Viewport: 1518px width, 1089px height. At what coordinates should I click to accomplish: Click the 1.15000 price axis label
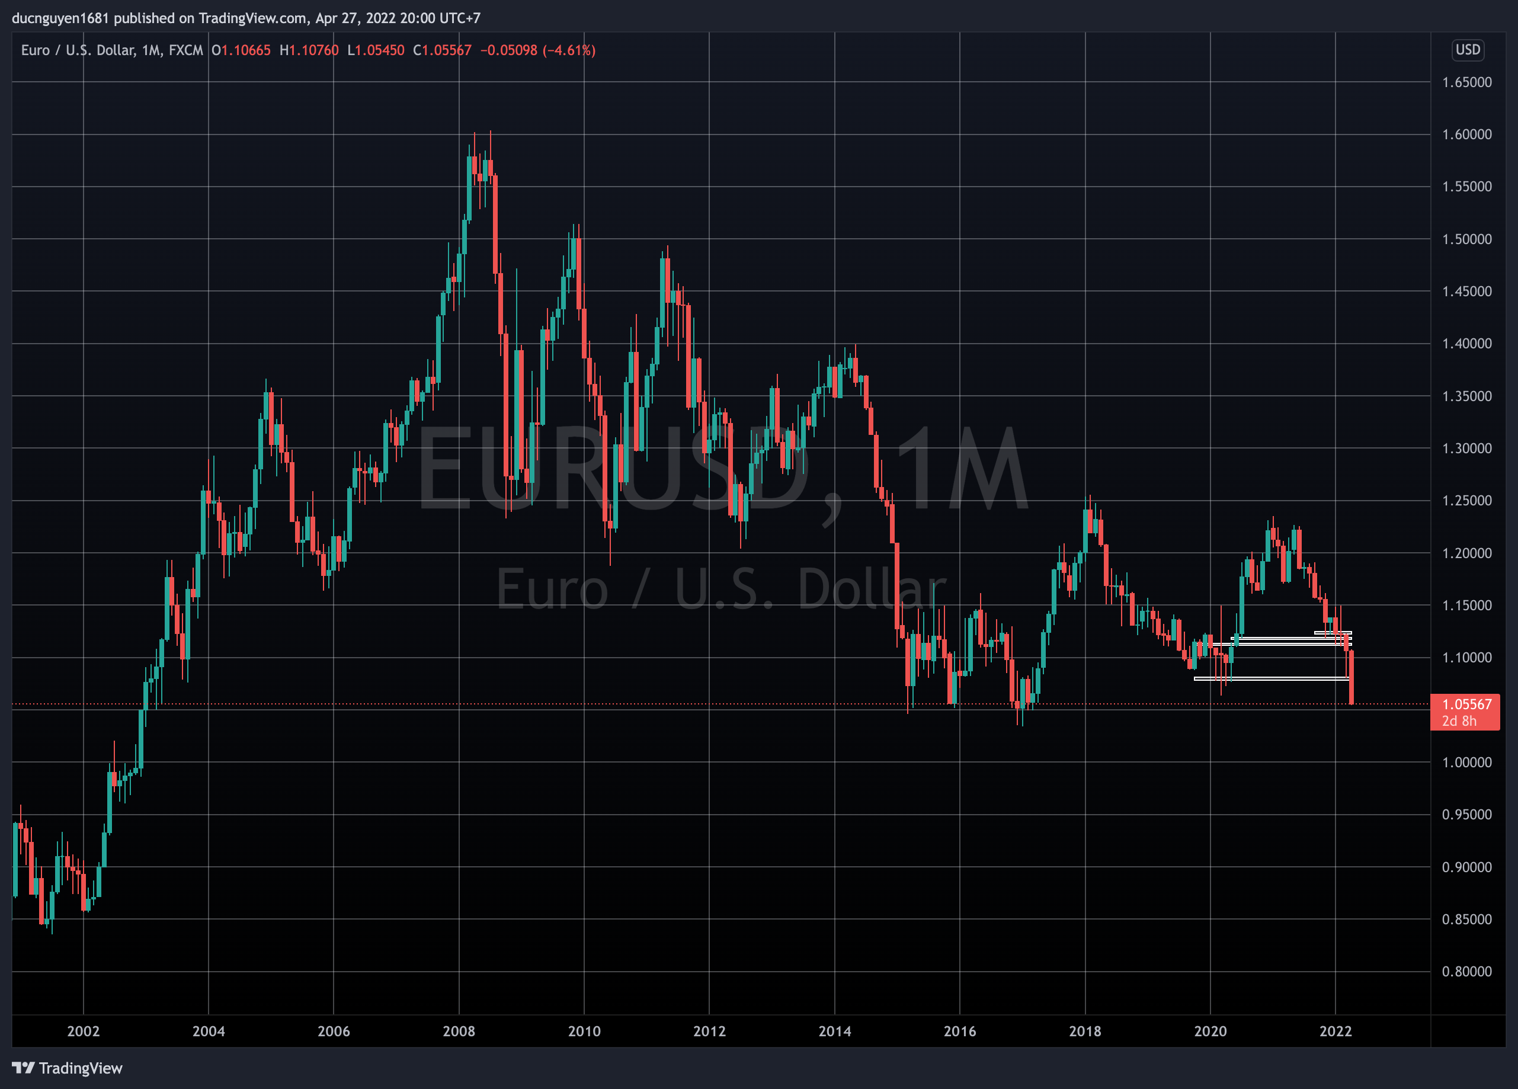1466,605
